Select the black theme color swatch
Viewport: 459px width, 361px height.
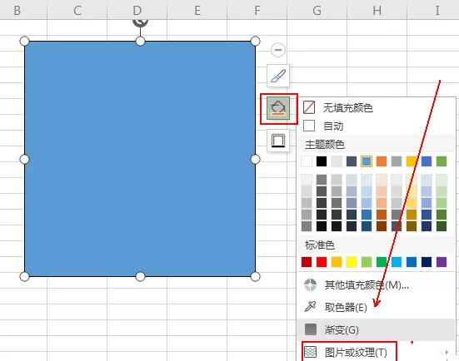pyautogui.click(x=322, y=161)
